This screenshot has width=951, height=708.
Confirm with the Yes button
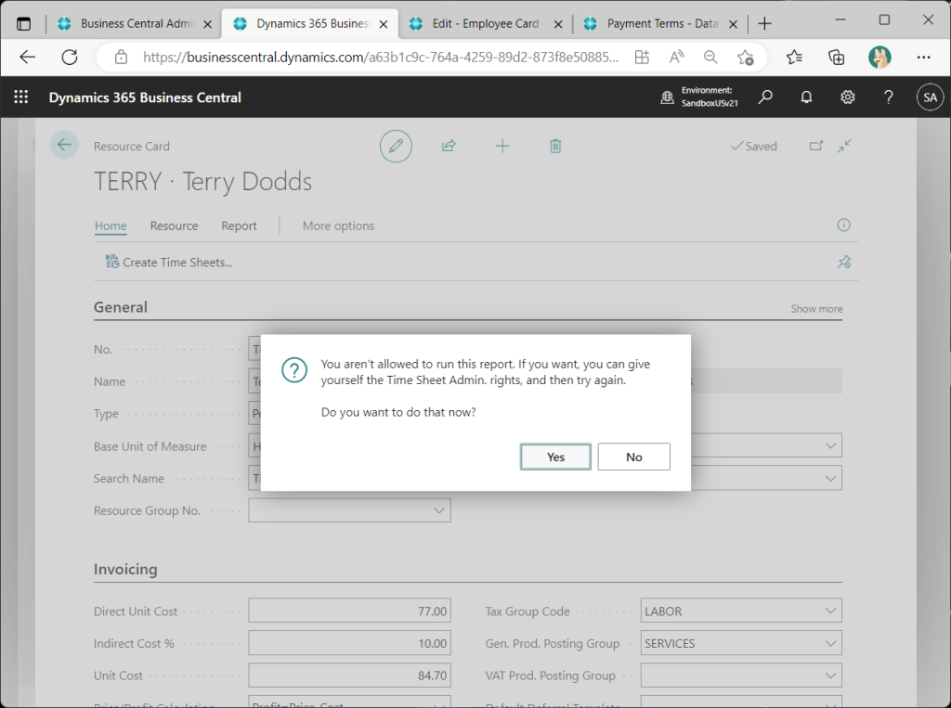click(555, 457)
